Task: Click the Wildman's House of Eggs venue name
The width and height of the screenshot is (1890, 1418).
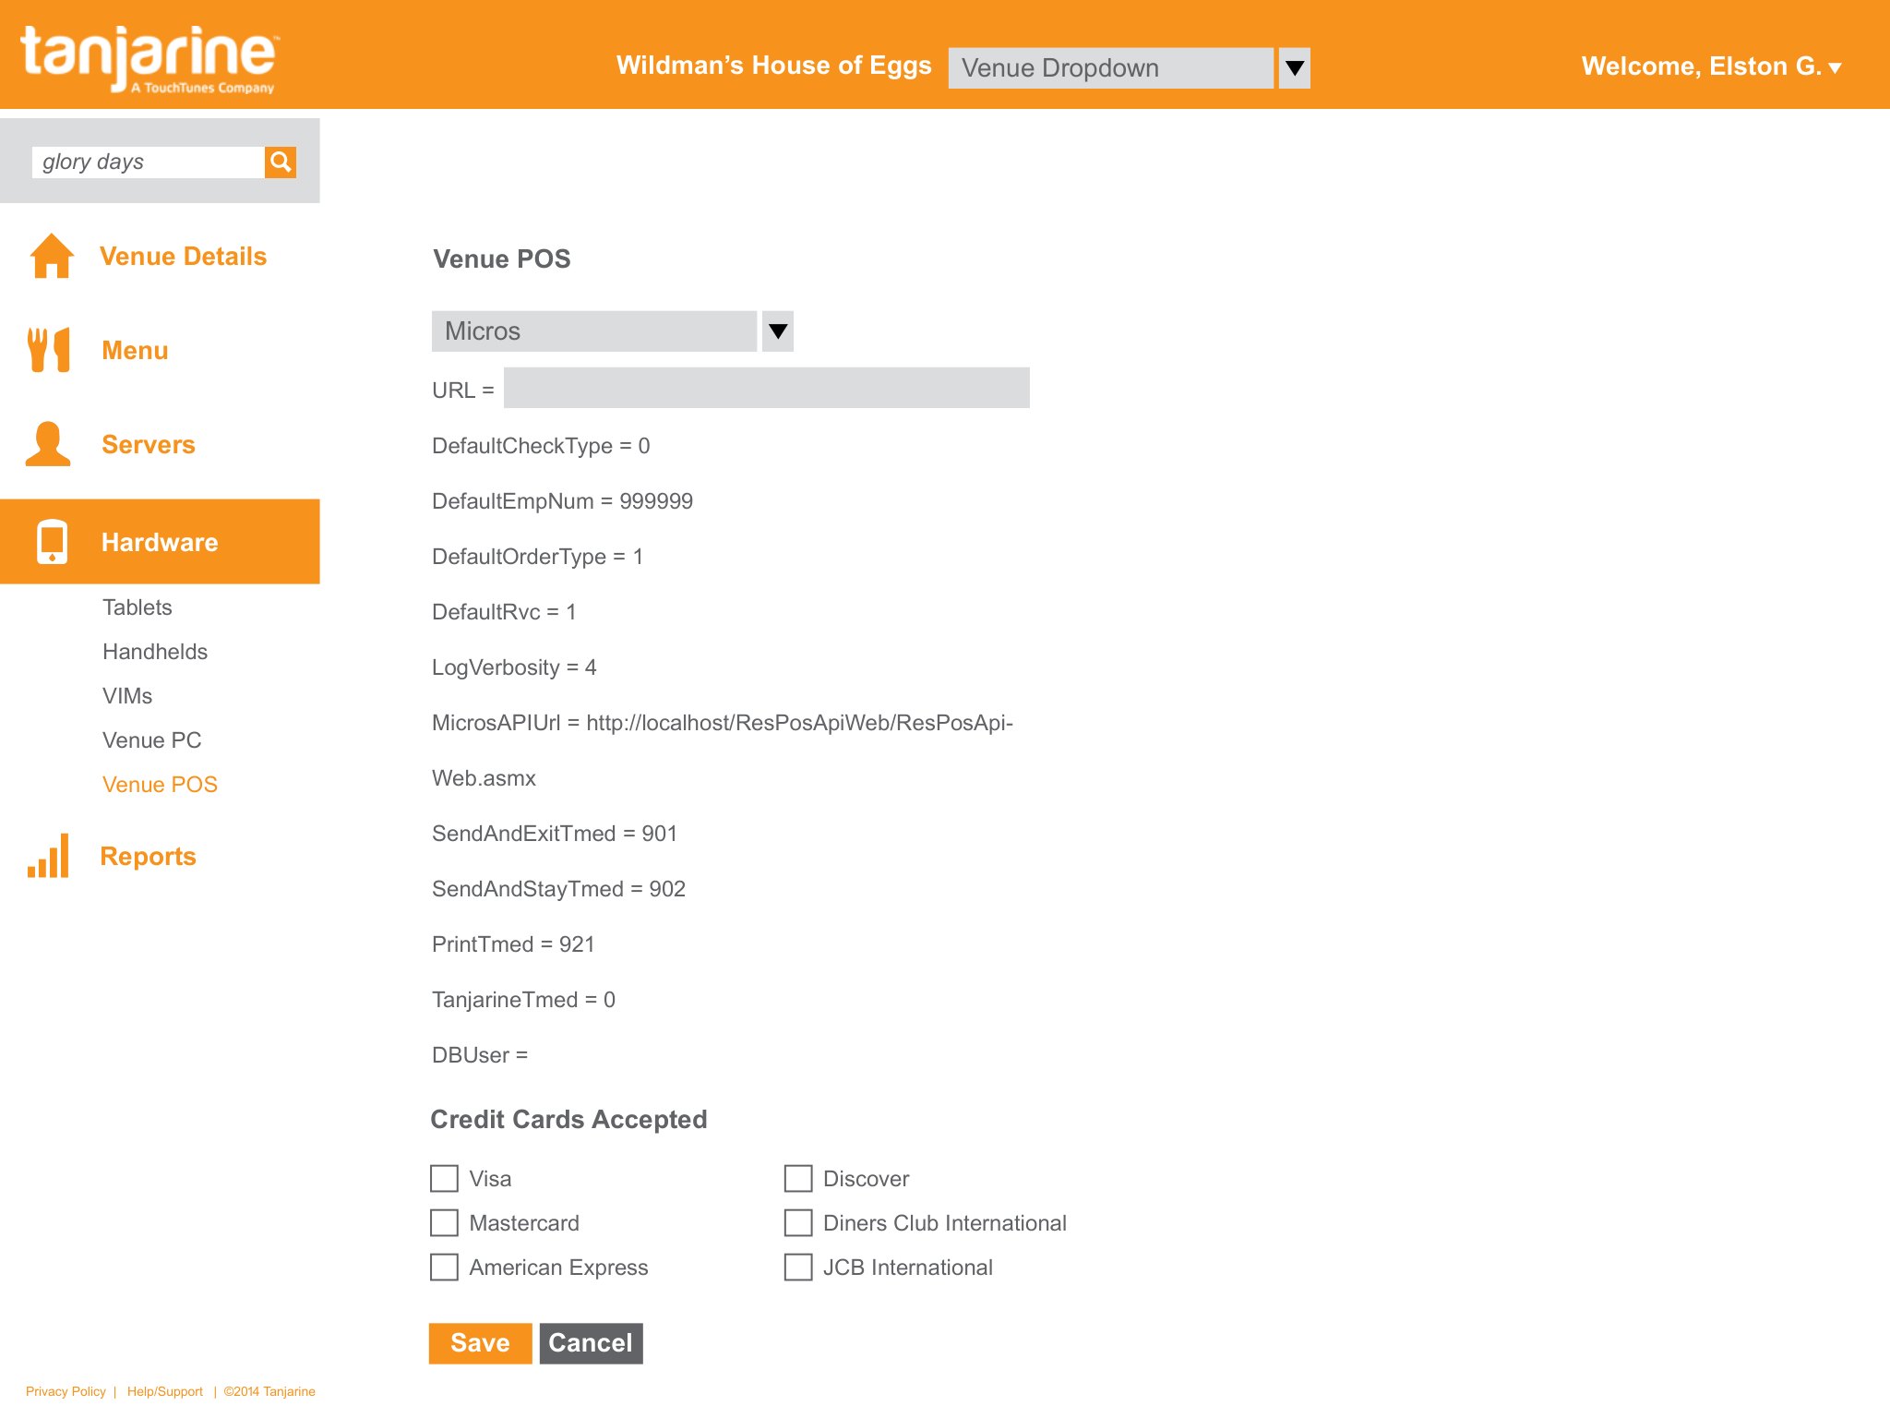Action: [774, 66]
